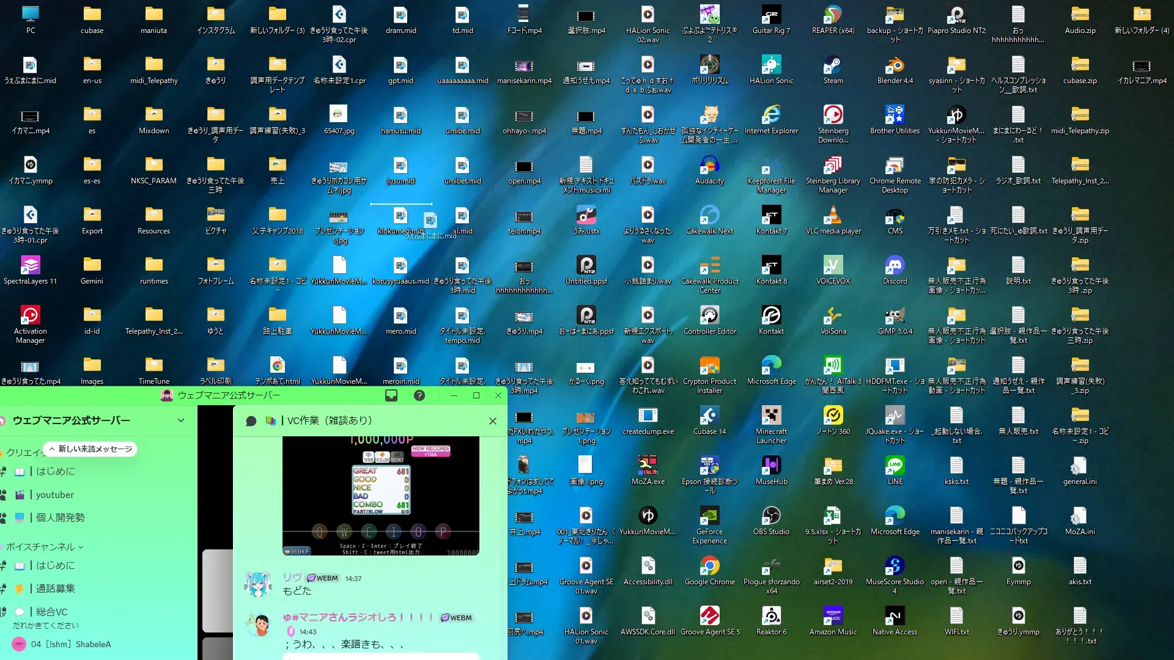Click the chat bubble icon beside VC作業
Image resolution: width=1174 pixels, height=660 pixels.
[x=251, y=421]
